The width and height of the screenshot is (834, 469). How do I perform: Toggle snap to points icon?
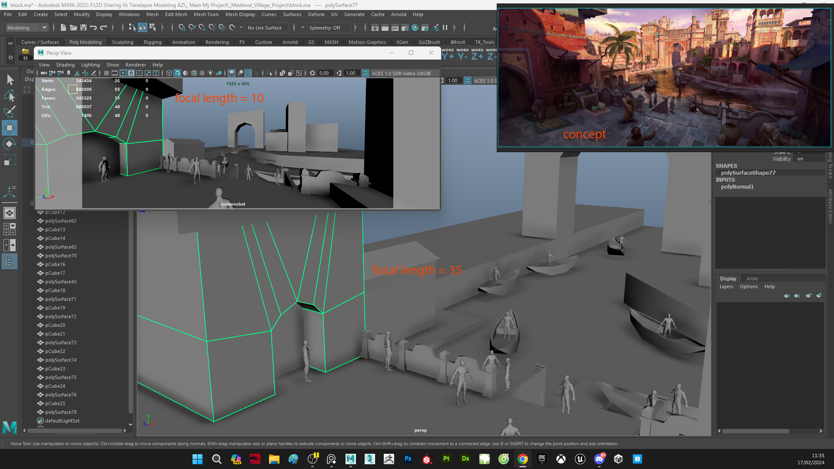click(202, 27)
